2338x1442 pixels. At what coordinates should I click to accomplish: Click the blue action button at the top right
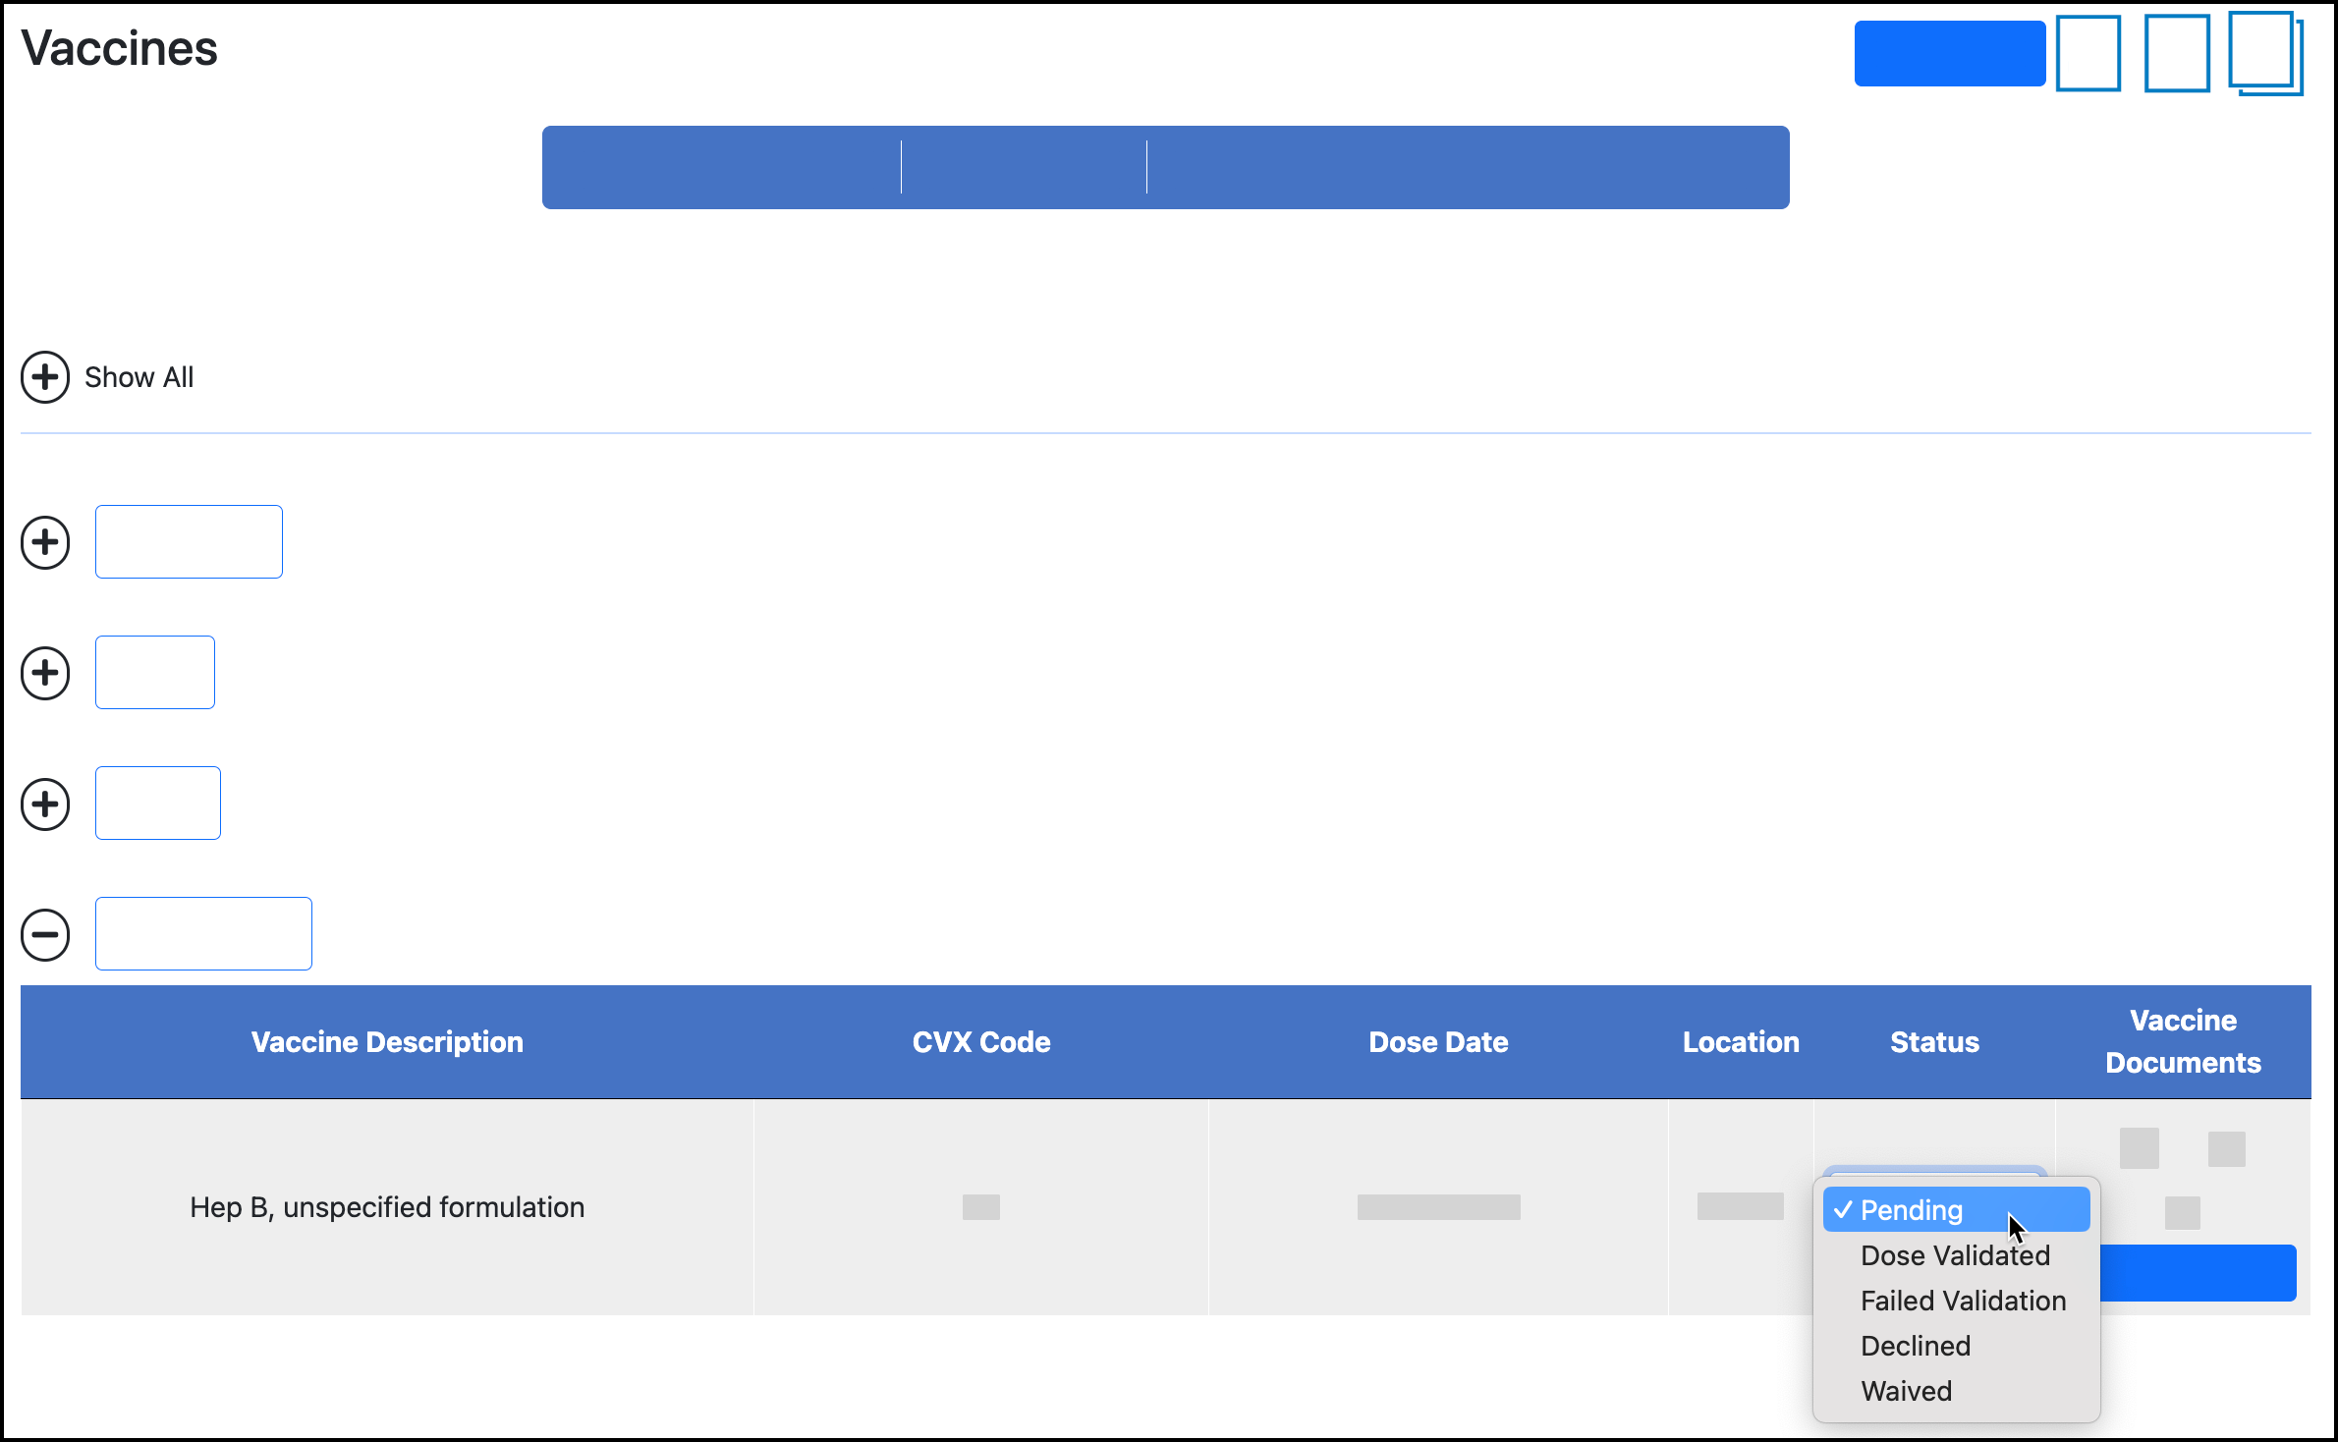1948,53
